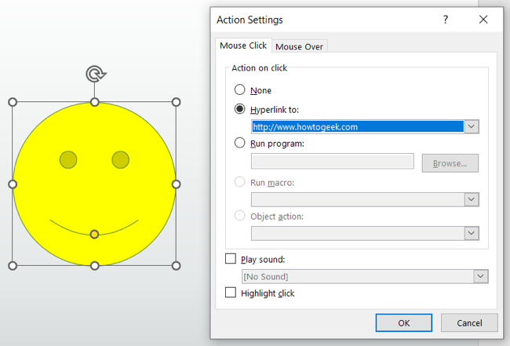Click the Action on click group label
The height and width of the screenshot is (346, 510).
259,68
